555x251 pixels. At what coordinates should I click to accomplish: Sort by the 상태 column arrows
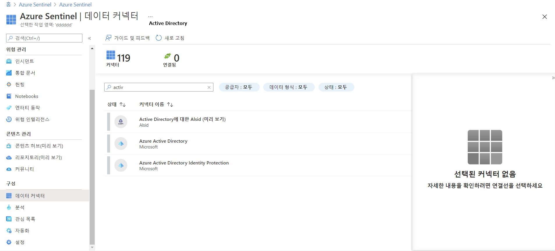point(123,105)
